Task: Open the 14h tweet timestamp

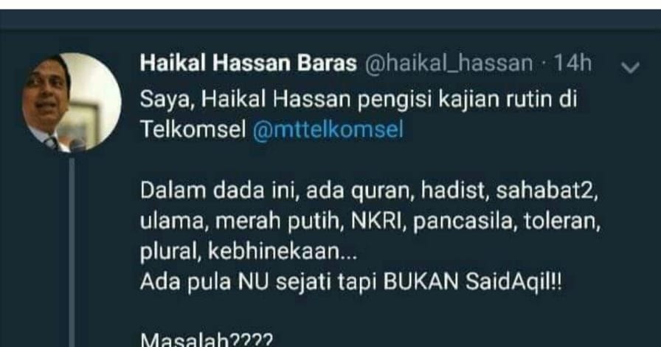Action: point(572,63)
